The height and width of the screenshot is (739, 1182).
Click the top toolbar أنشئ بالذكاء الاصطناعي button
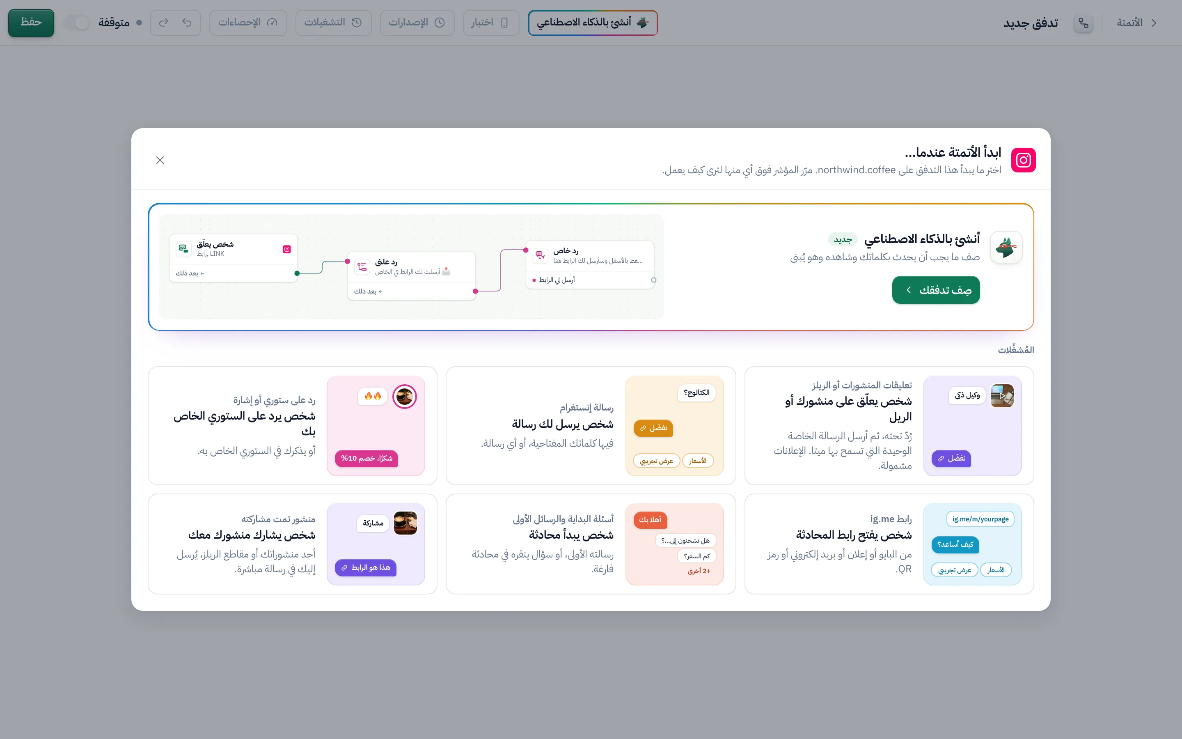click(593, 23)
